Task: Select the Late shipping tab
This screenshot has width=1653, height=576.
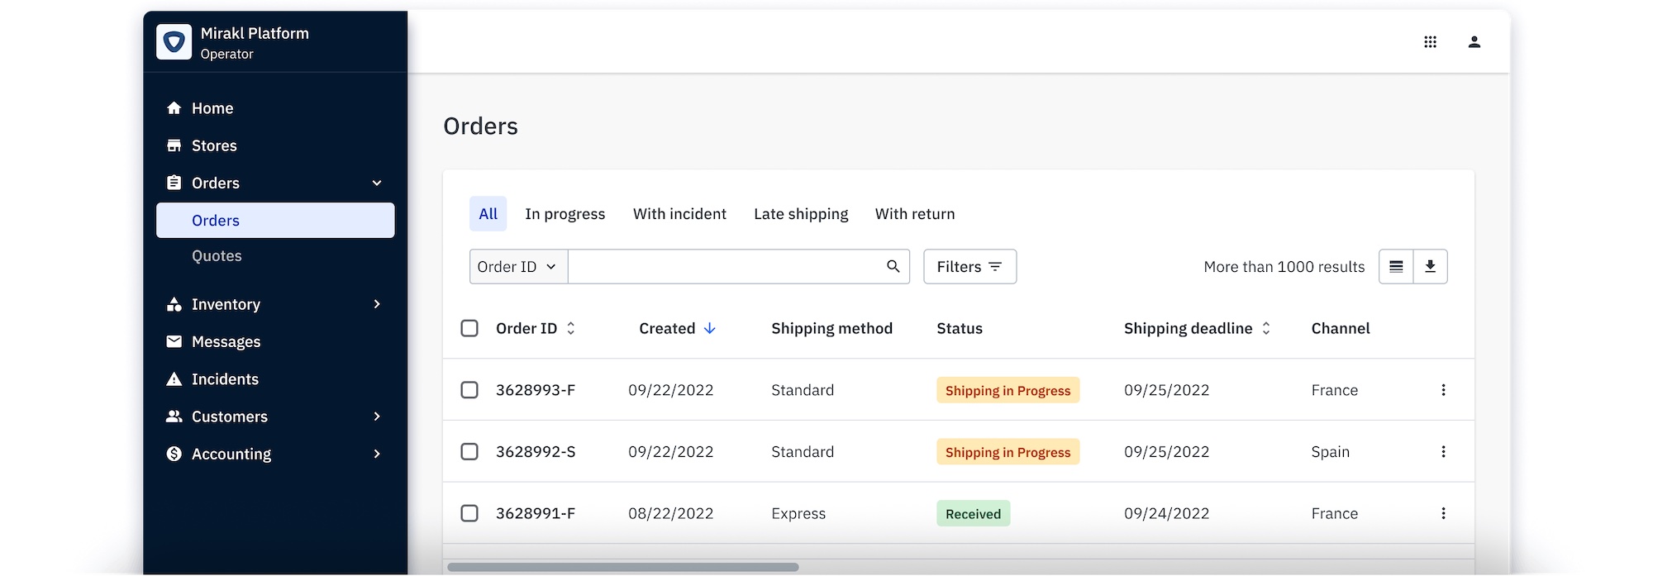Action: [x=800, y=214]
